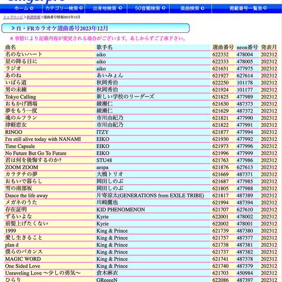This screenshot has height=282, width=282.
Task: Select neon number 627614
Action: (x=245, y=76)
